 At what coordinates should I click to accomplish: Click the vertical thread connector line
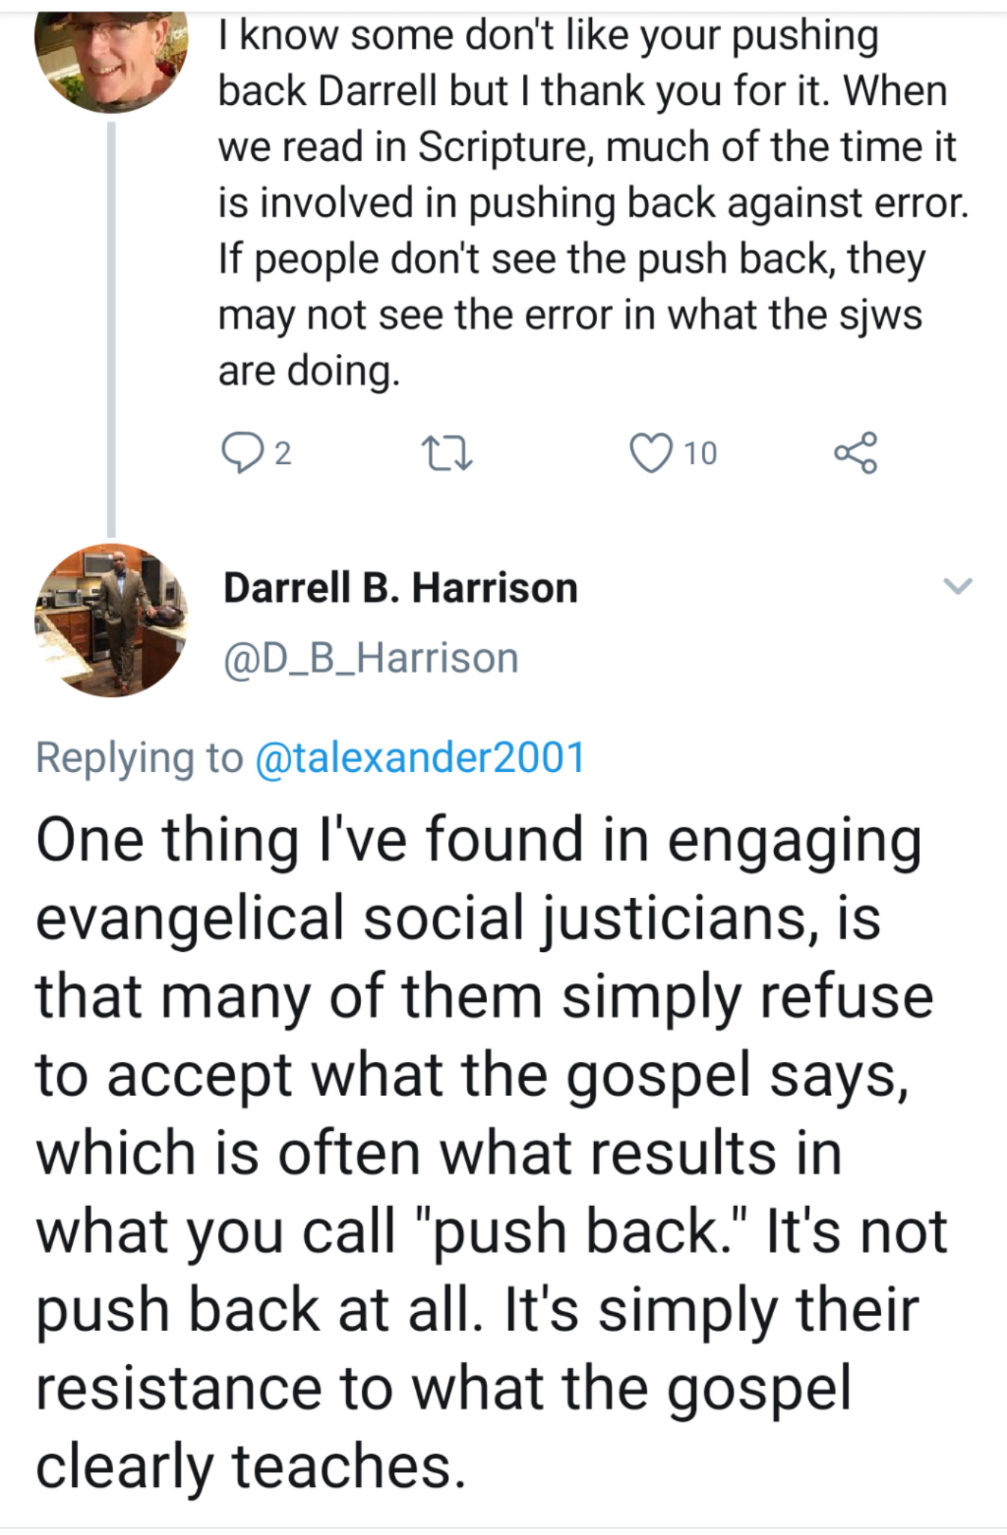(112, 330)
